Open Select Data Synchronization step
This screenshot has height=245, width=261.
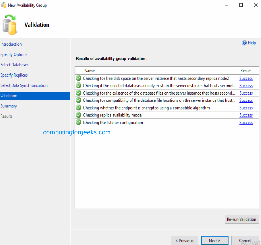24,85
